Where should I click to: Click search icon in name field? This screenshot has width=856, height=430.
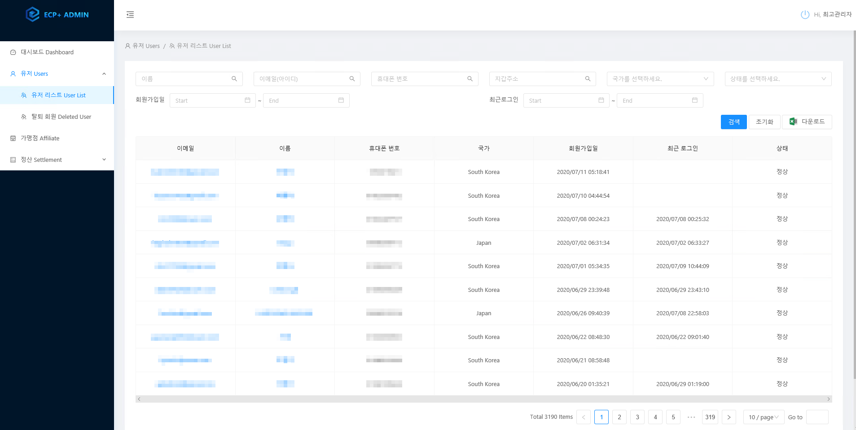[234, 79]
